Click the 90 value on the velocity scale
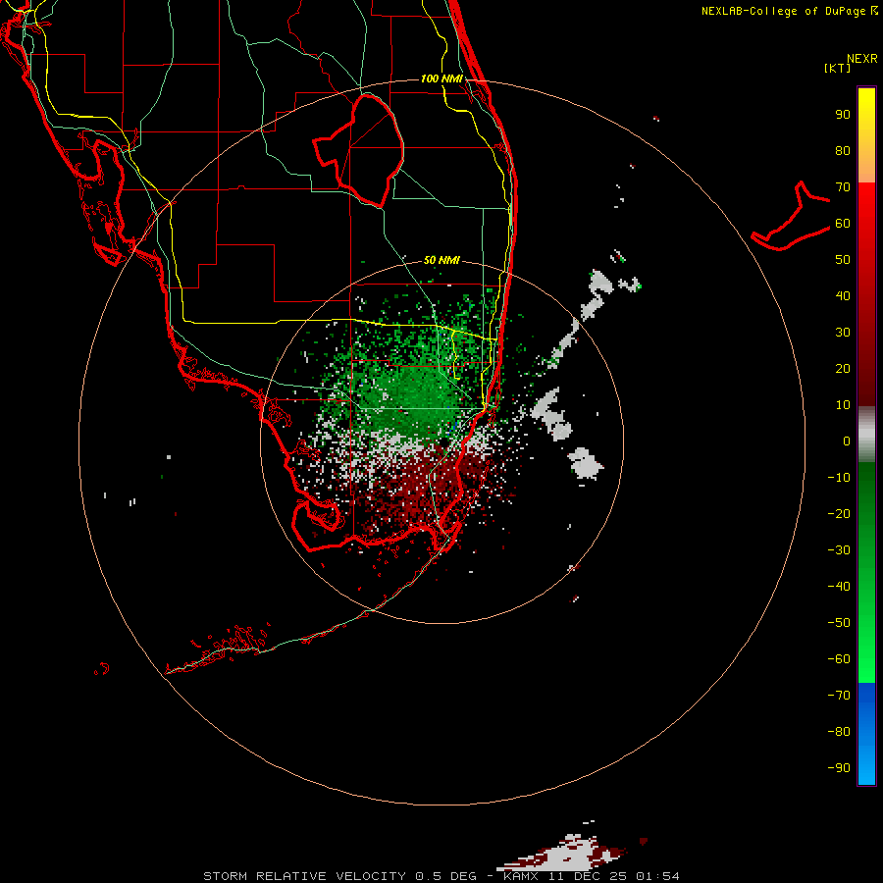The image size is (883, 883). pyautogui.click(x=843, y=115)
